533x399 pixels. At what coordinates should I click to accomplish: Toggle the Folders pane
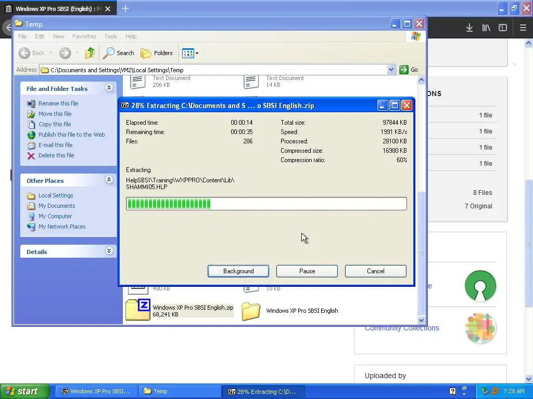157,53
